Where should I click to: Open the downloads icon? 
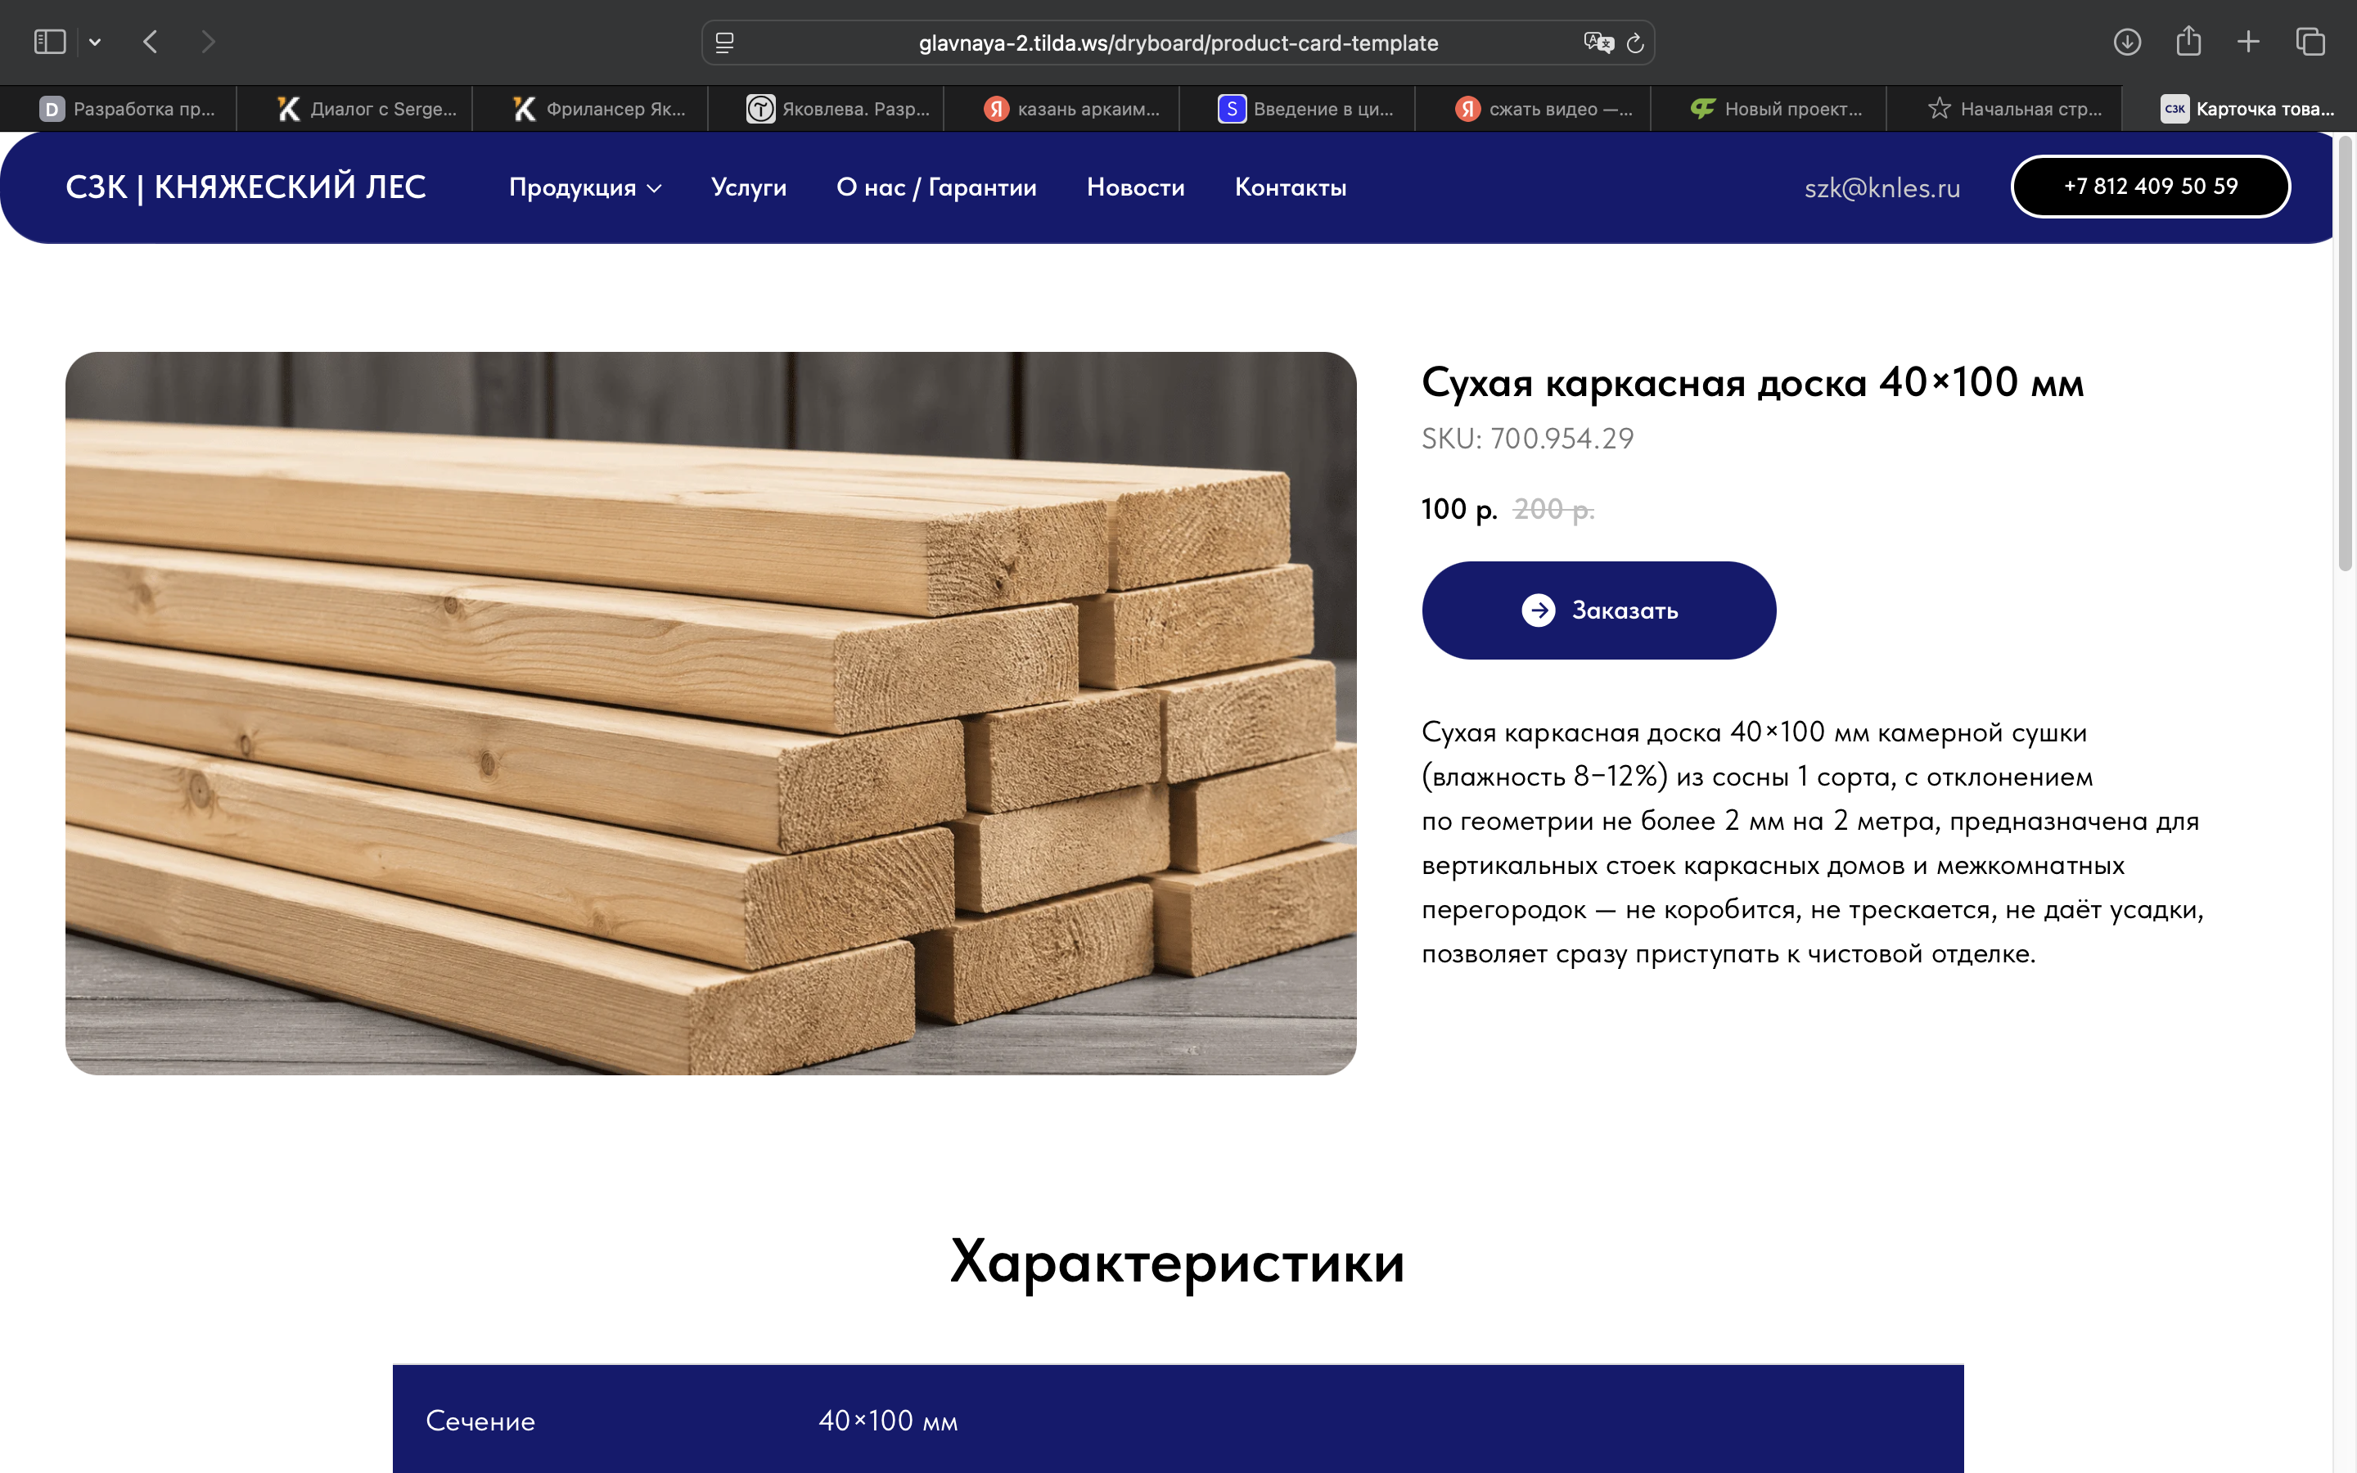(x=2127, y=42)
